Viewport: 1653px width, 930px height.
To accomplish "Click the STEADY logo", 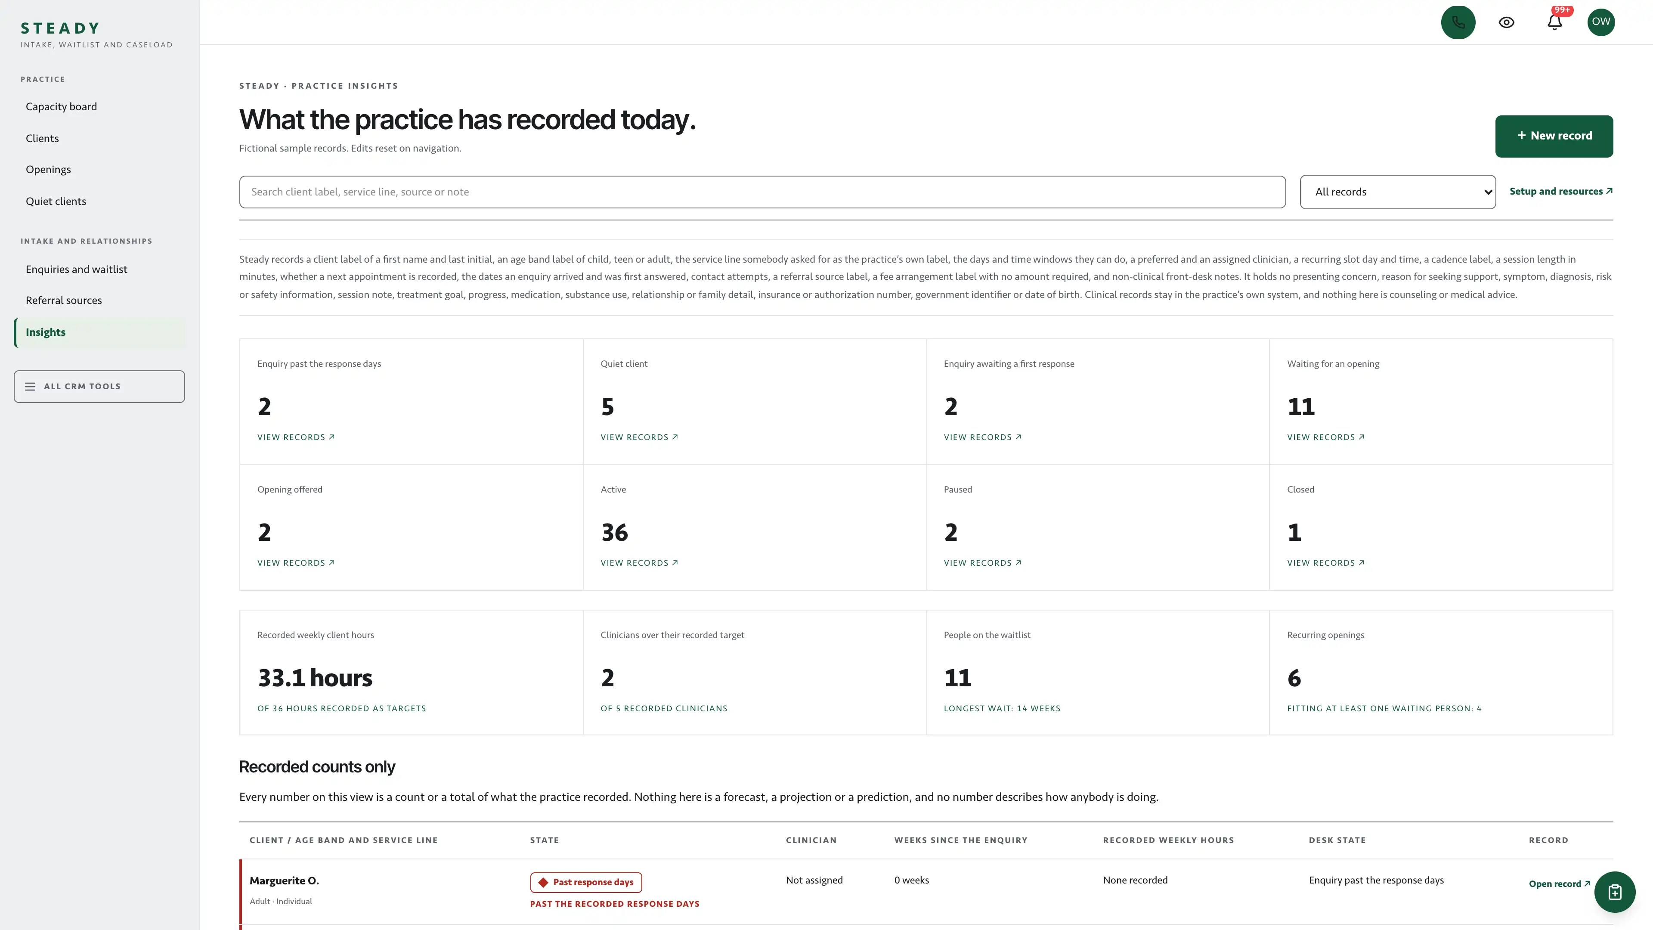I will tap(60, 28).
